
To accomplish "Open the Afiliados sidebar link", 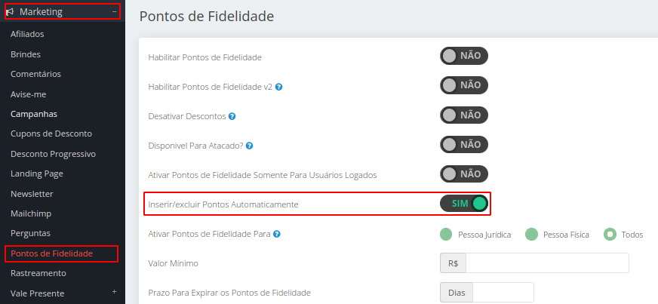I will (27, 34).
